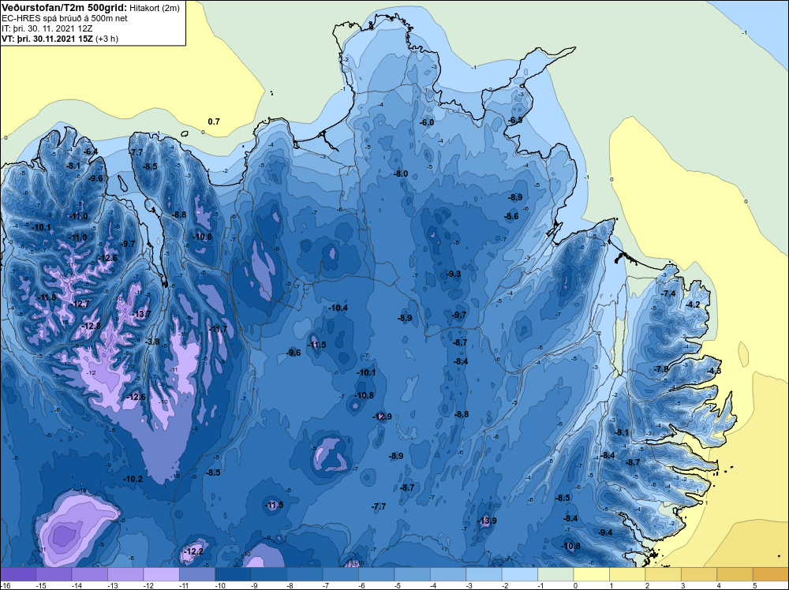
Task: Click the pale green swatch labeled -1
Action: tap(555, 574)
